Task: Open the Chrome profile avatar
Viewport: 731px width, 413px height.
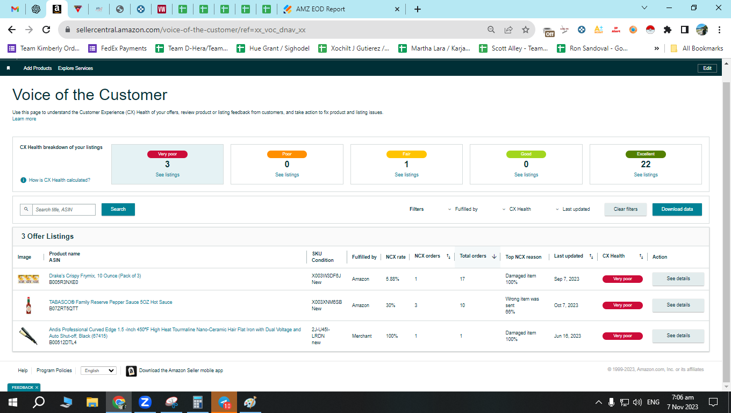Action: [702, 30]
